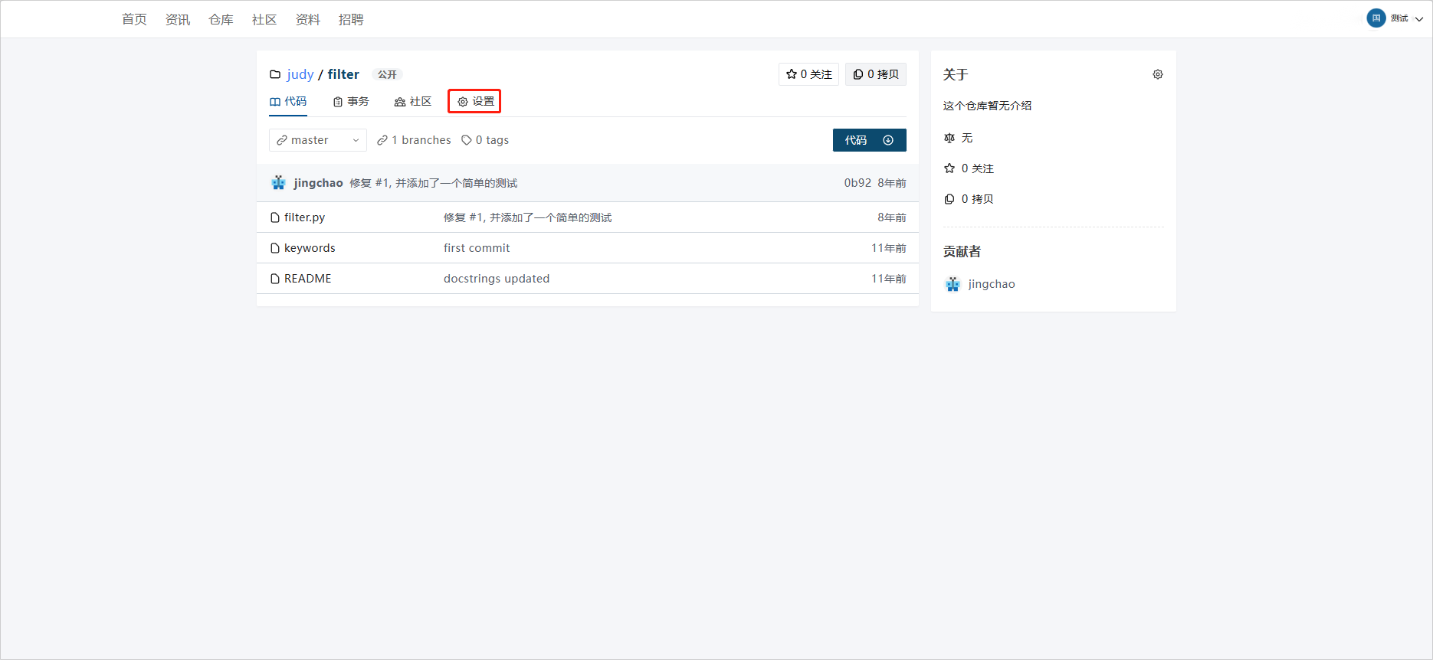Switch to the 事务 tab
The height and width of the screenshot is (660, 1433).
pyautogui.click(x=351, y=101)
